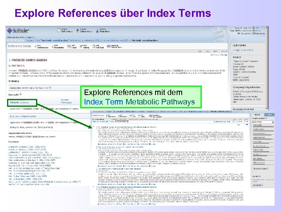Viewport: 282px width, 212px height.
Task: Open Help link in top right
Action: pos(257,28)
